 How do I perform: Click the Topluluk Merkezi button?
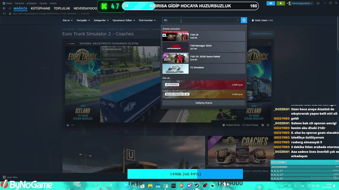(261, 34)
